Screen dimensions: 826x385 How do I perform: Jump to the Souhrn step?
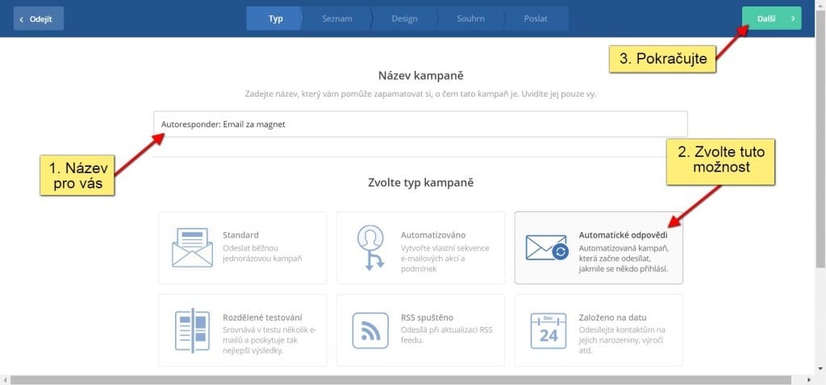[472, 18]
